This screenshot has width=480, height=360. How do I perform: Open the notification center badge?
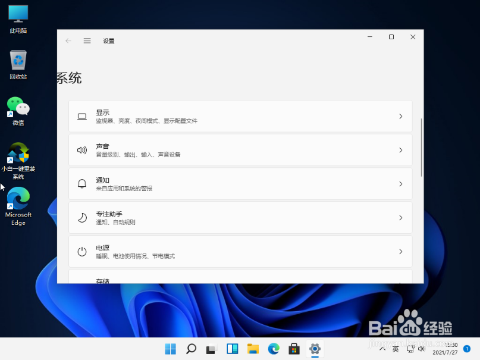pos(466,349)
